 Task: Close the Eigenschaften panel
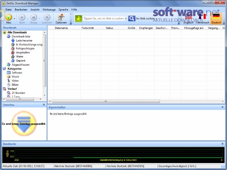click(x=223, y=107)
